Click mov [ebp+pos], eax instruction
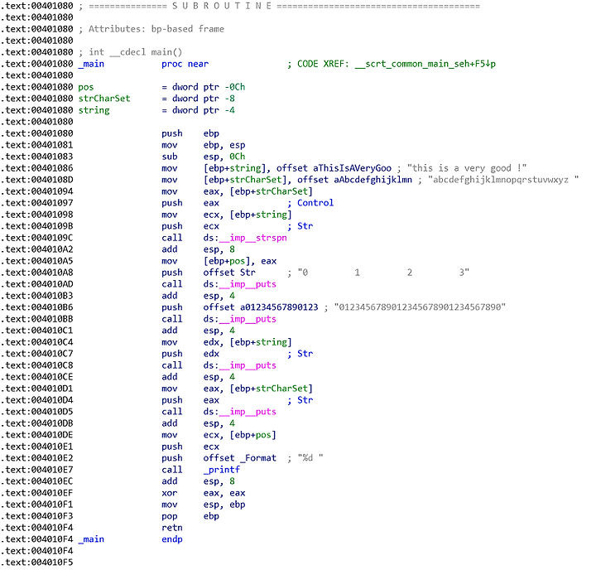 point(219,261)
